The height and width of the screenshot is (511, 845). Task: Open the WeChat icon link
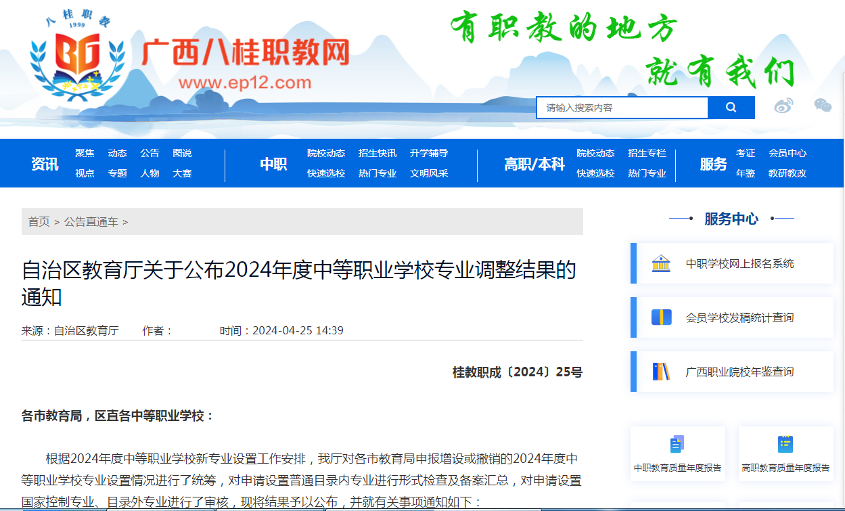pos(823,105)
